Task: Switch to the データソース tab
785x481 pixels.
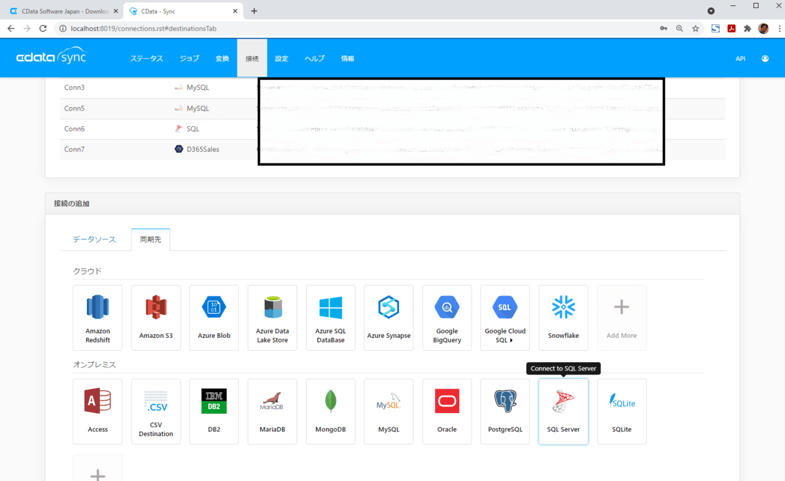Action: click(x=94, y=240)
